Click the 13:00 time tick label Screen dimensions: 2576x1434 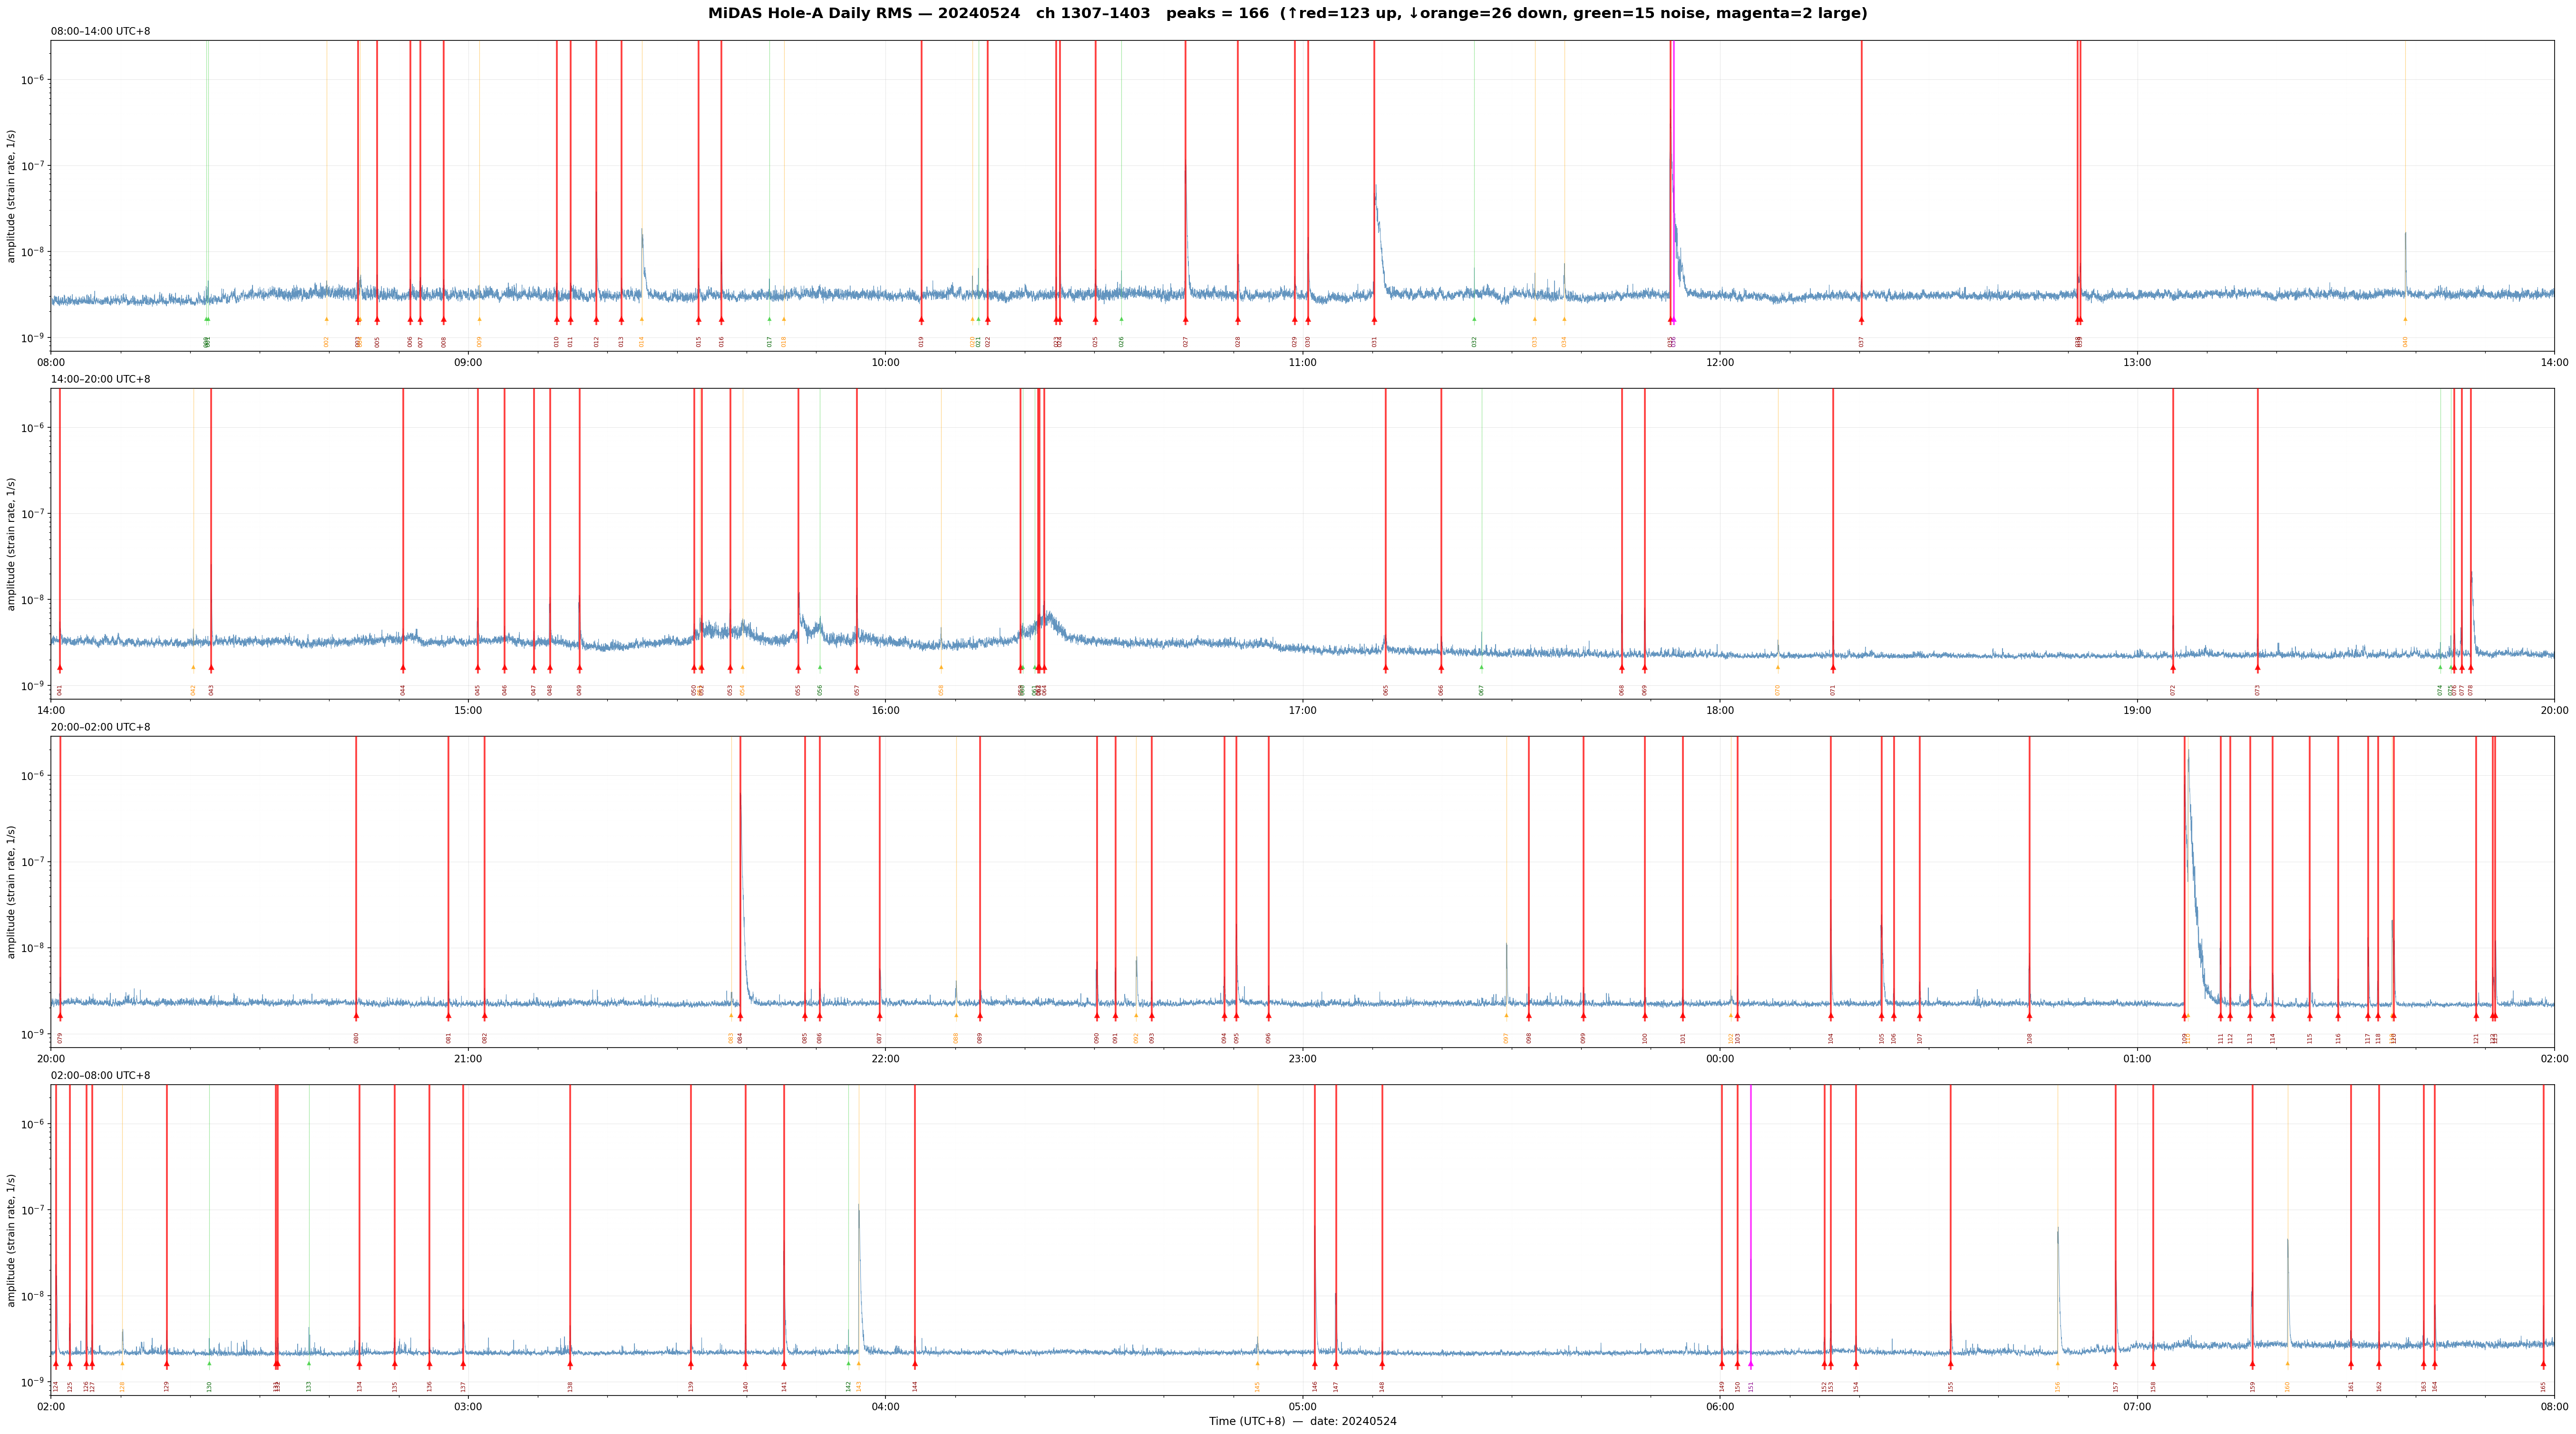(2137, 362)
